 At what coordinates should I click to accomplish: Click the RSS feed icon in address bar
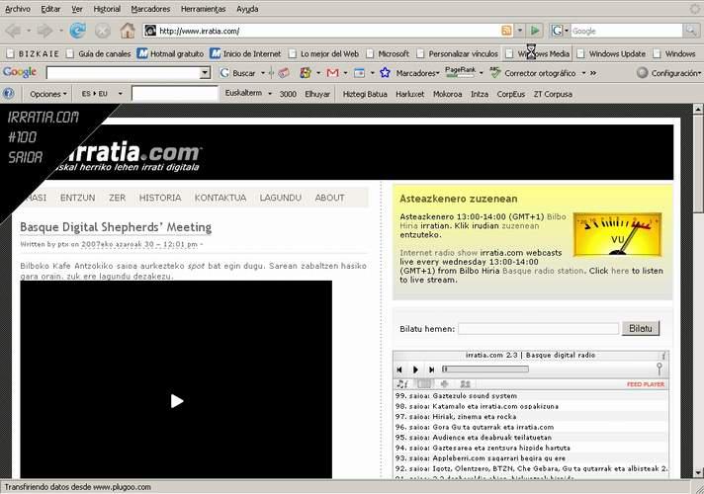pyautogui.click(x=506, y=31)
